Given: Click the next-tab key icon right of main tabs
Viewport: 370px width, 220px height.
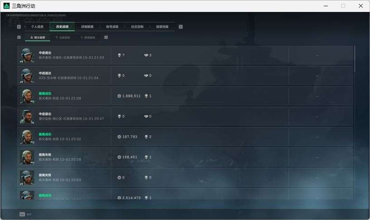Looking at the screenshot, I should pyautogui.click(x=181, y=27).
